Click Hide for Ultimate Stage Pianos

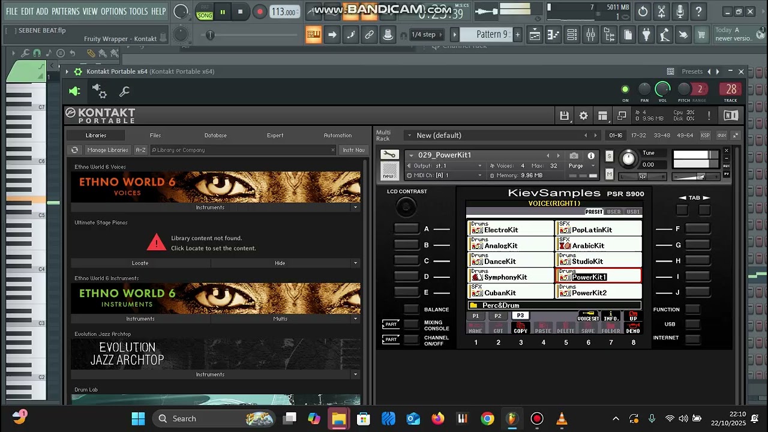[x=280, y=263]
